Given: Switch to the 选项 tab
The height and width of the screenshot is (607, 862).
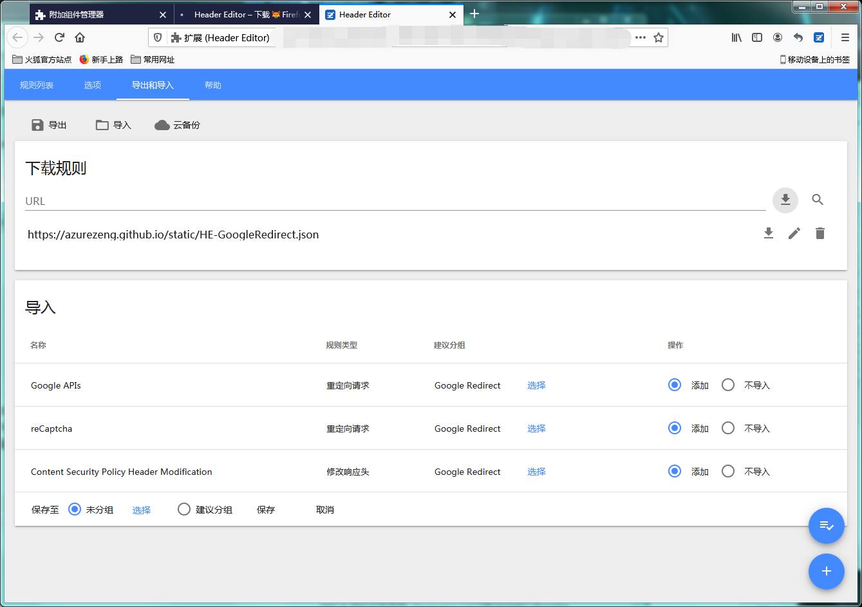Looking at the screenshot, I should (x=93, y=85).
